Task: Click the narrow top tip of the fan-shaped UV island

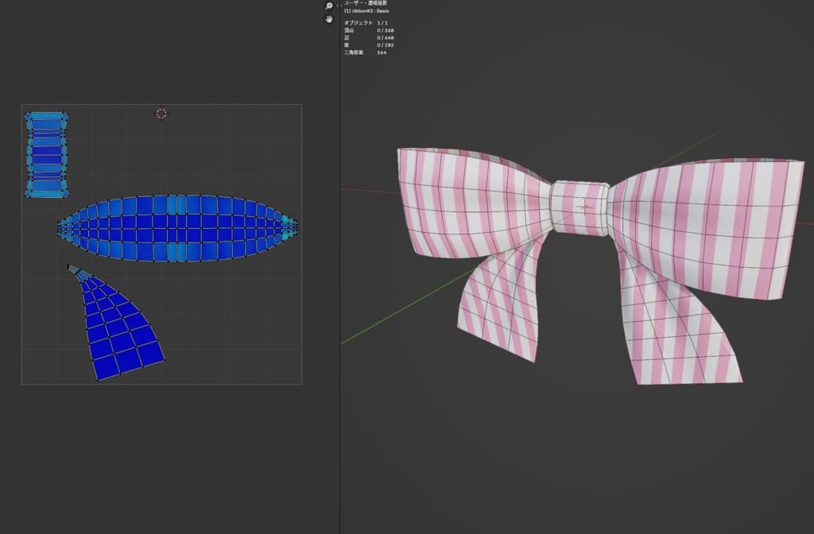Action: tap(72, 268)
